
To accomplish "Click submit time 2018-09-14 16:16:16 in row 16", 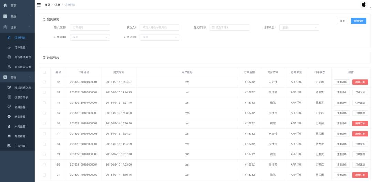I will click(118, 123).
